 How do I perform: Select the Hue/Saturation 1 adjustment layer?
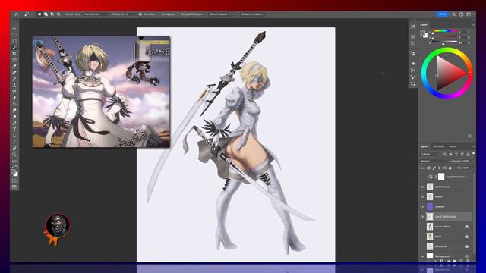coord(447,177)
